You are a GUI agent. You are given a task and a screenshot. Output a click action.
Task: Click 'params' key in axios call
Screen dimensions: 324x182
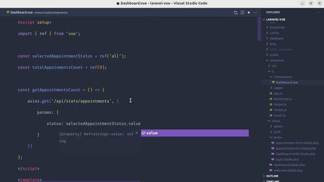click(44, 112)
